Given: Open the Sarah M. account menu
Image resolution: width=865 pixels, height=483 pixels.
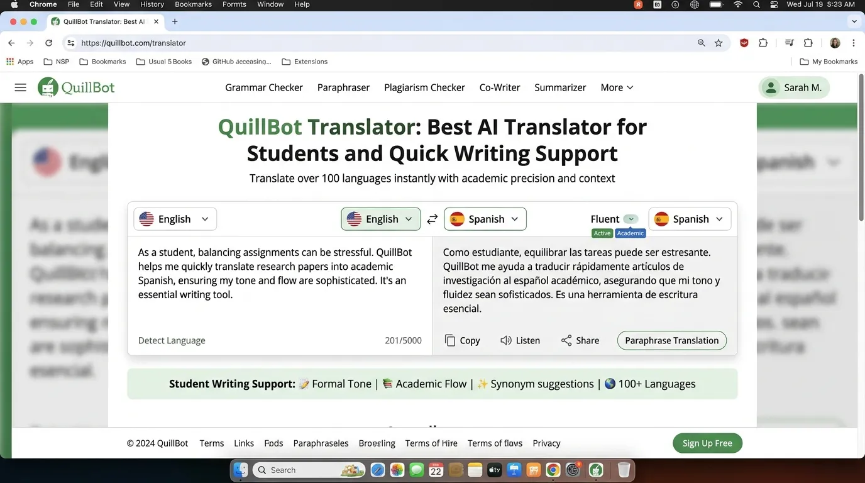Looking at the screenshot, I should [795, 87].
